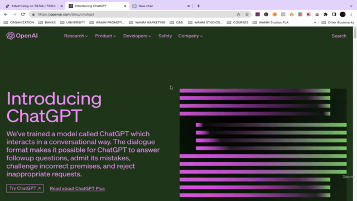Expand the Company menu
Image resolution: width=357 pixels, height=201 pixels.
tap(190, 36)
